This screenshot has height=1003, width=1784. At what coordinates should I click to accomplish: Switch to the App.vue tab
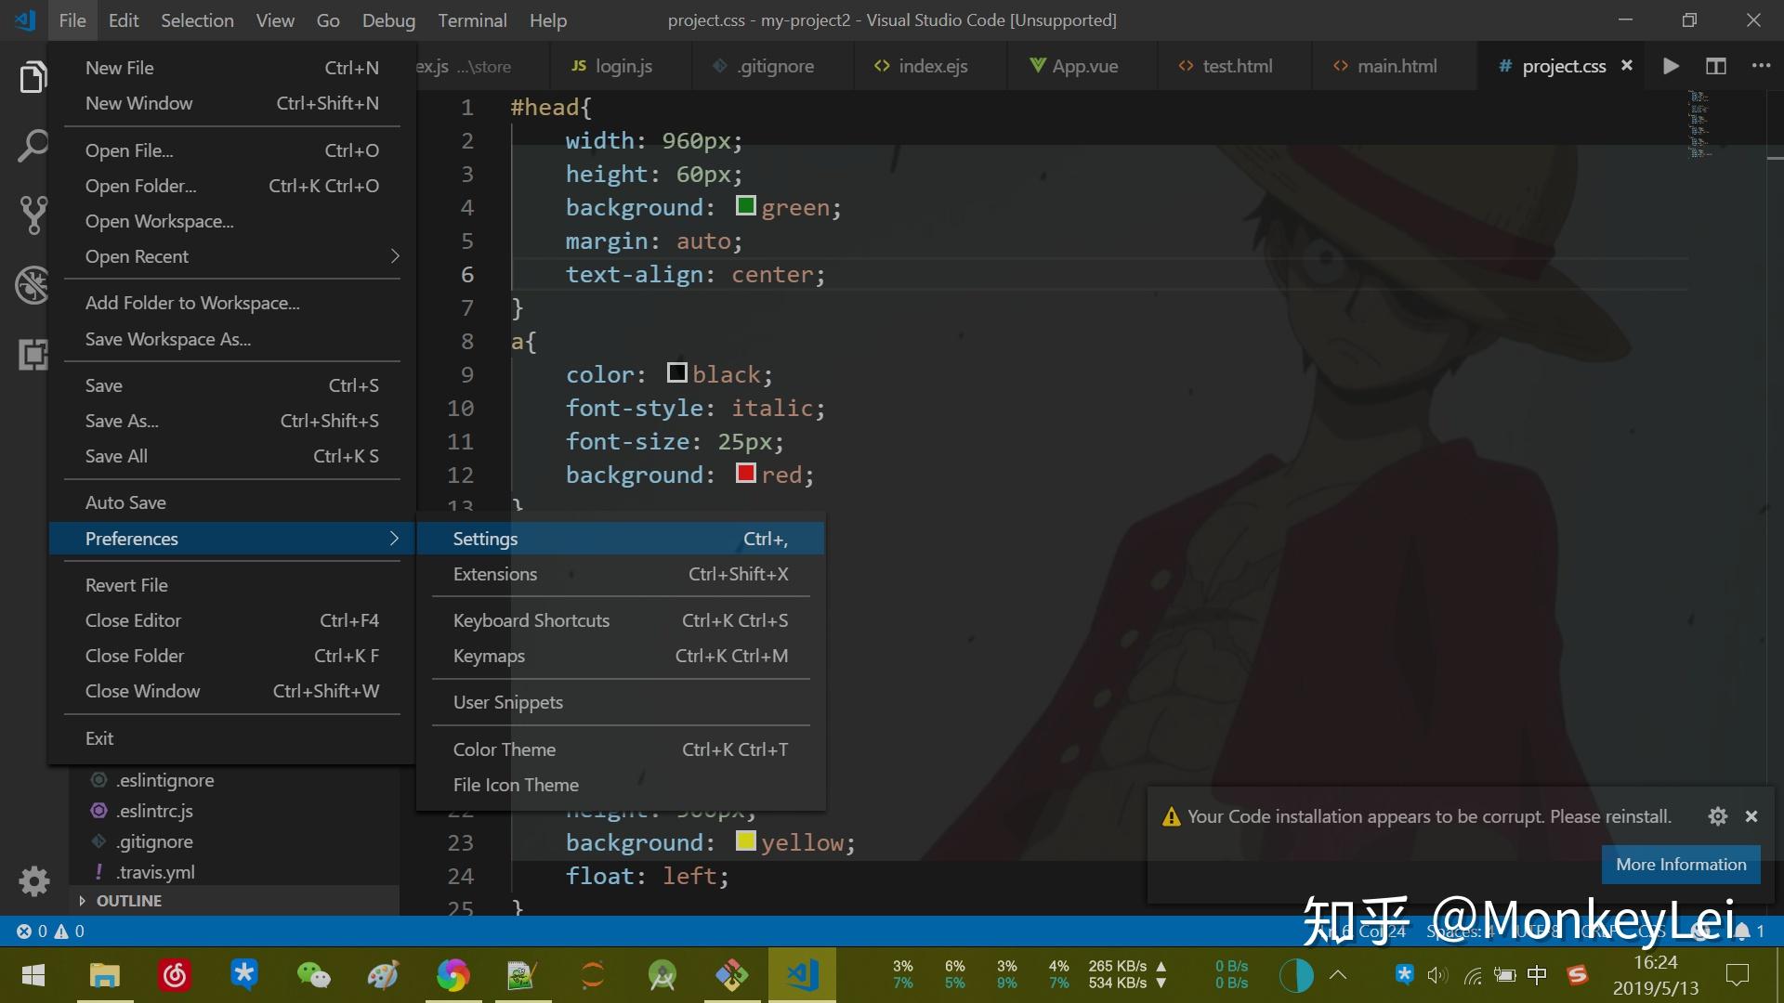click(x=1080, y=66)
